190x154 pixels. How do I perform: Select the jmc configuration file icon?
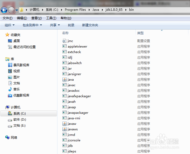click(64, 41)
